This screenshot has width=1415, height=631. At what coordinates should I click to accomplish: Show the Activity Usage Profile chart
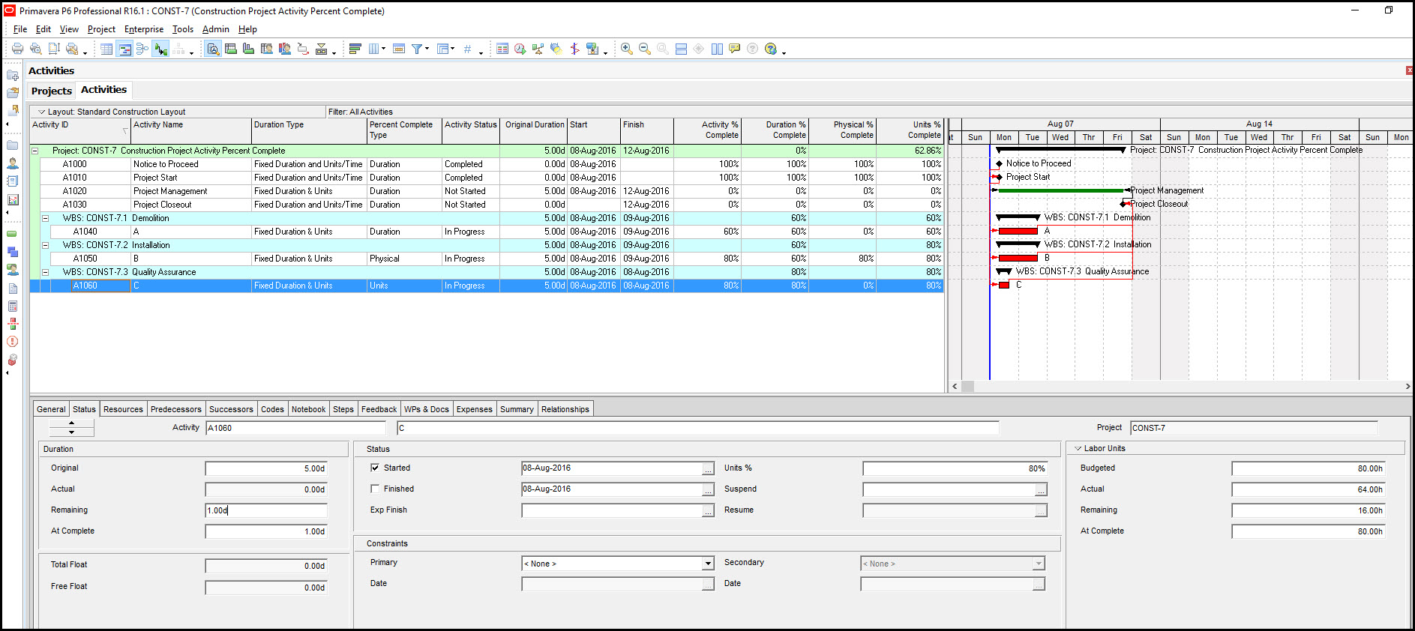248,49
